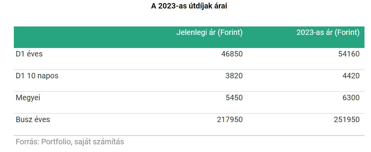
Task: Click the table title 'A 2023-as útdíjak árai'
Action: coord(189,6)
